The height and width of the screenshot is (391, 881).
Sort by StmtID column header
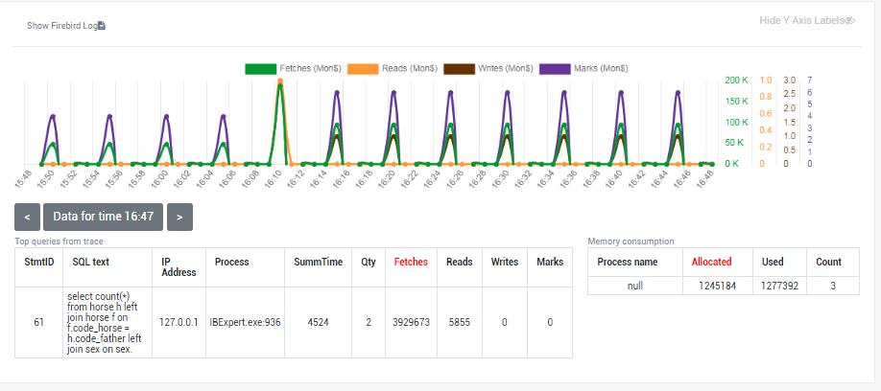click(38, 262)
